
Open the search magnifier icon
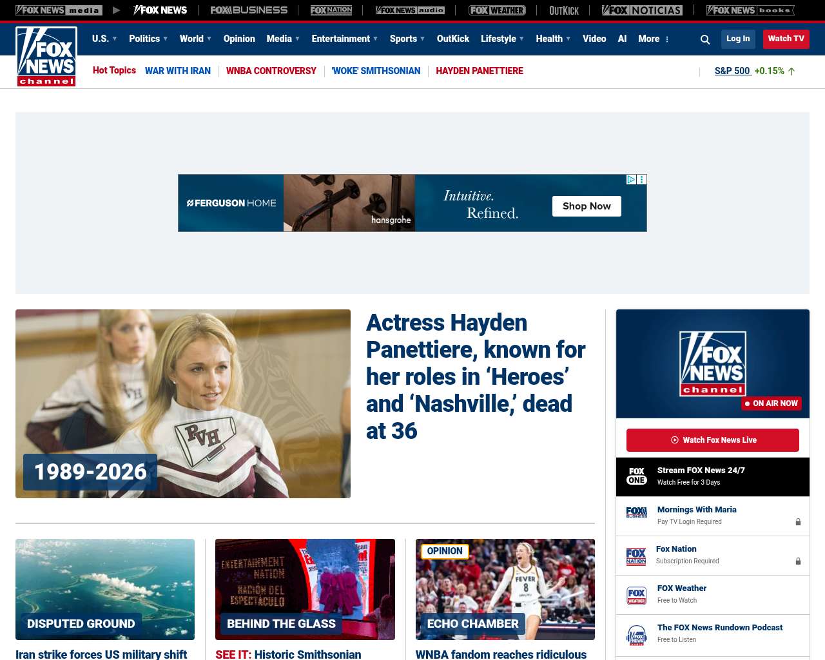(x=705, y=39)
